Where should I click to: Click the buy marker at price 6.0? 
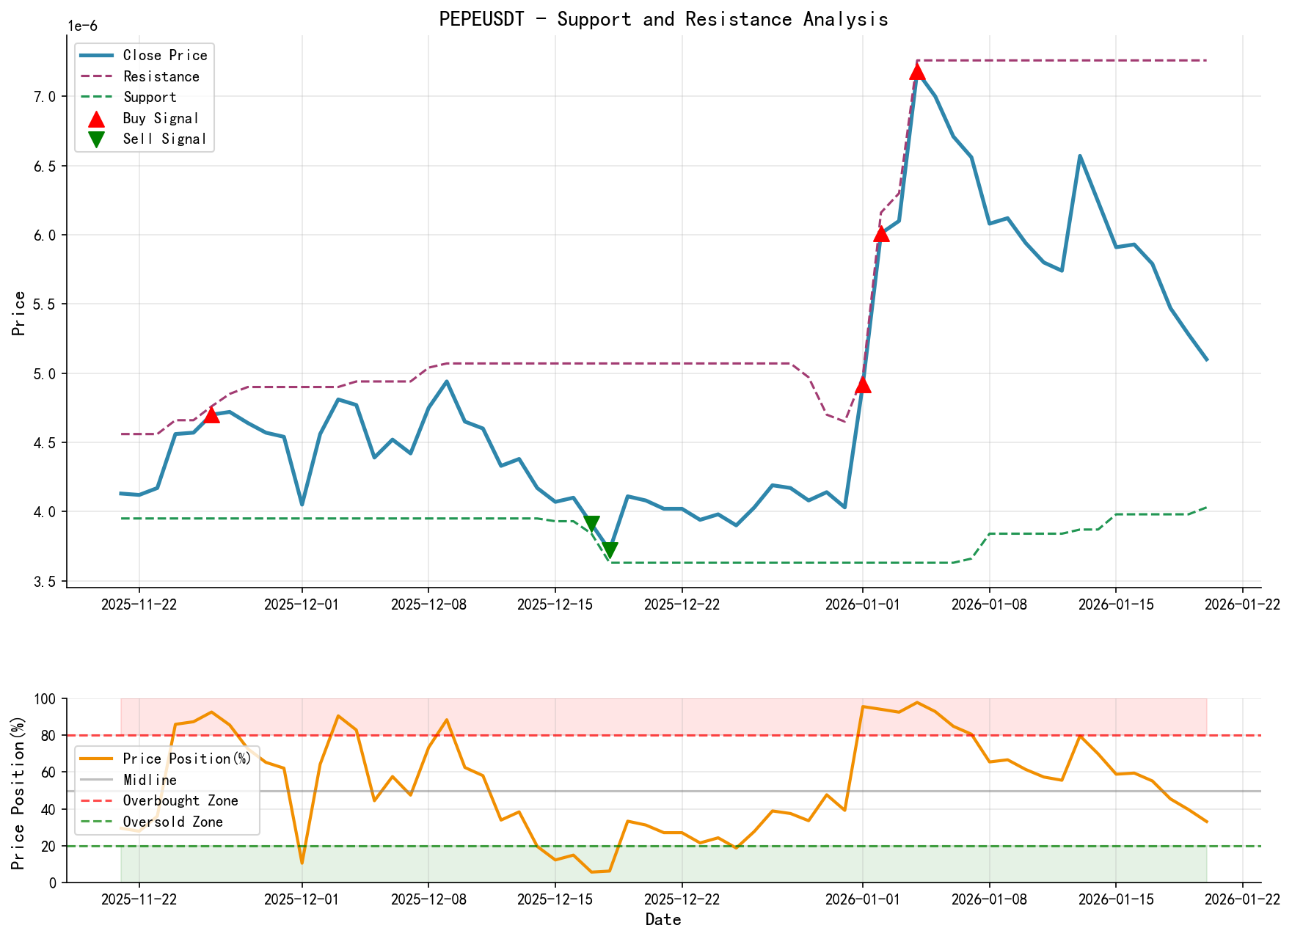(883, 235)
